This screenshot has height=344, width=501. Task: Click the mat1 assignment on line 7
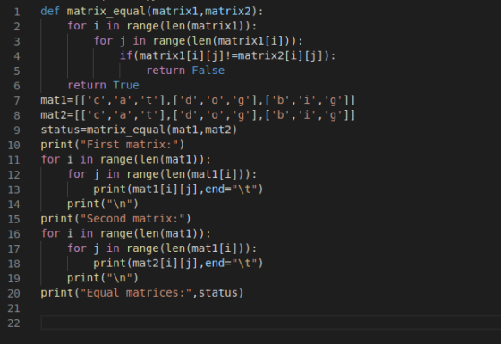[198, 100]
